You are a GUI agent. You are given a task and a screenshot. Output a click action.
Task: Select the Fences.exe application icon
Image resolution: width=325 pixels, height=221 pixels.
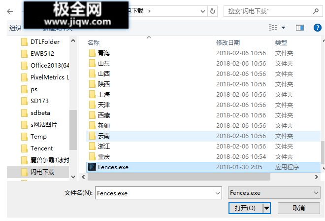tap(92, 167)
